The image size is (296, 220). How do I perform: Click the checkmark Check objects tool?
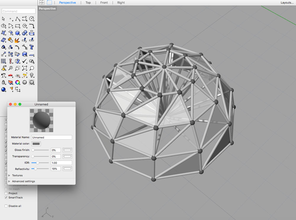click(x=25, y=61)
